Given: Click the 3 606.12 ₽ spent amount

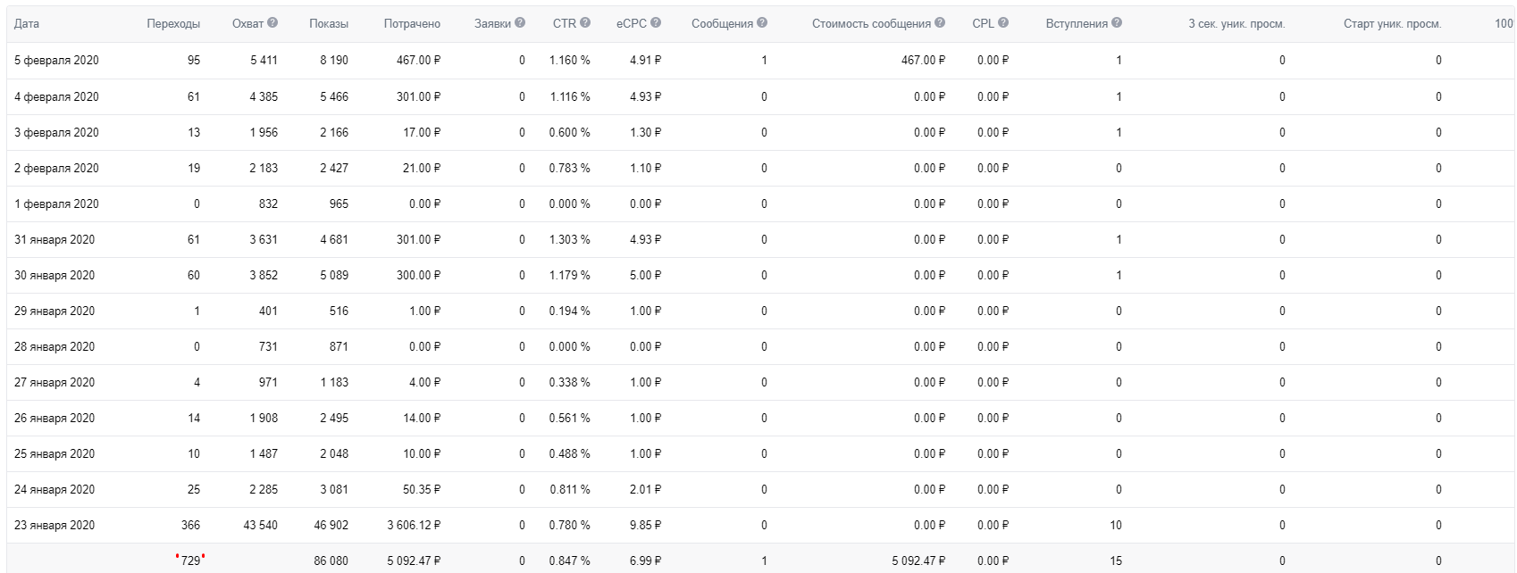Looking at the screenshot, I should click(x=414, y=526).
